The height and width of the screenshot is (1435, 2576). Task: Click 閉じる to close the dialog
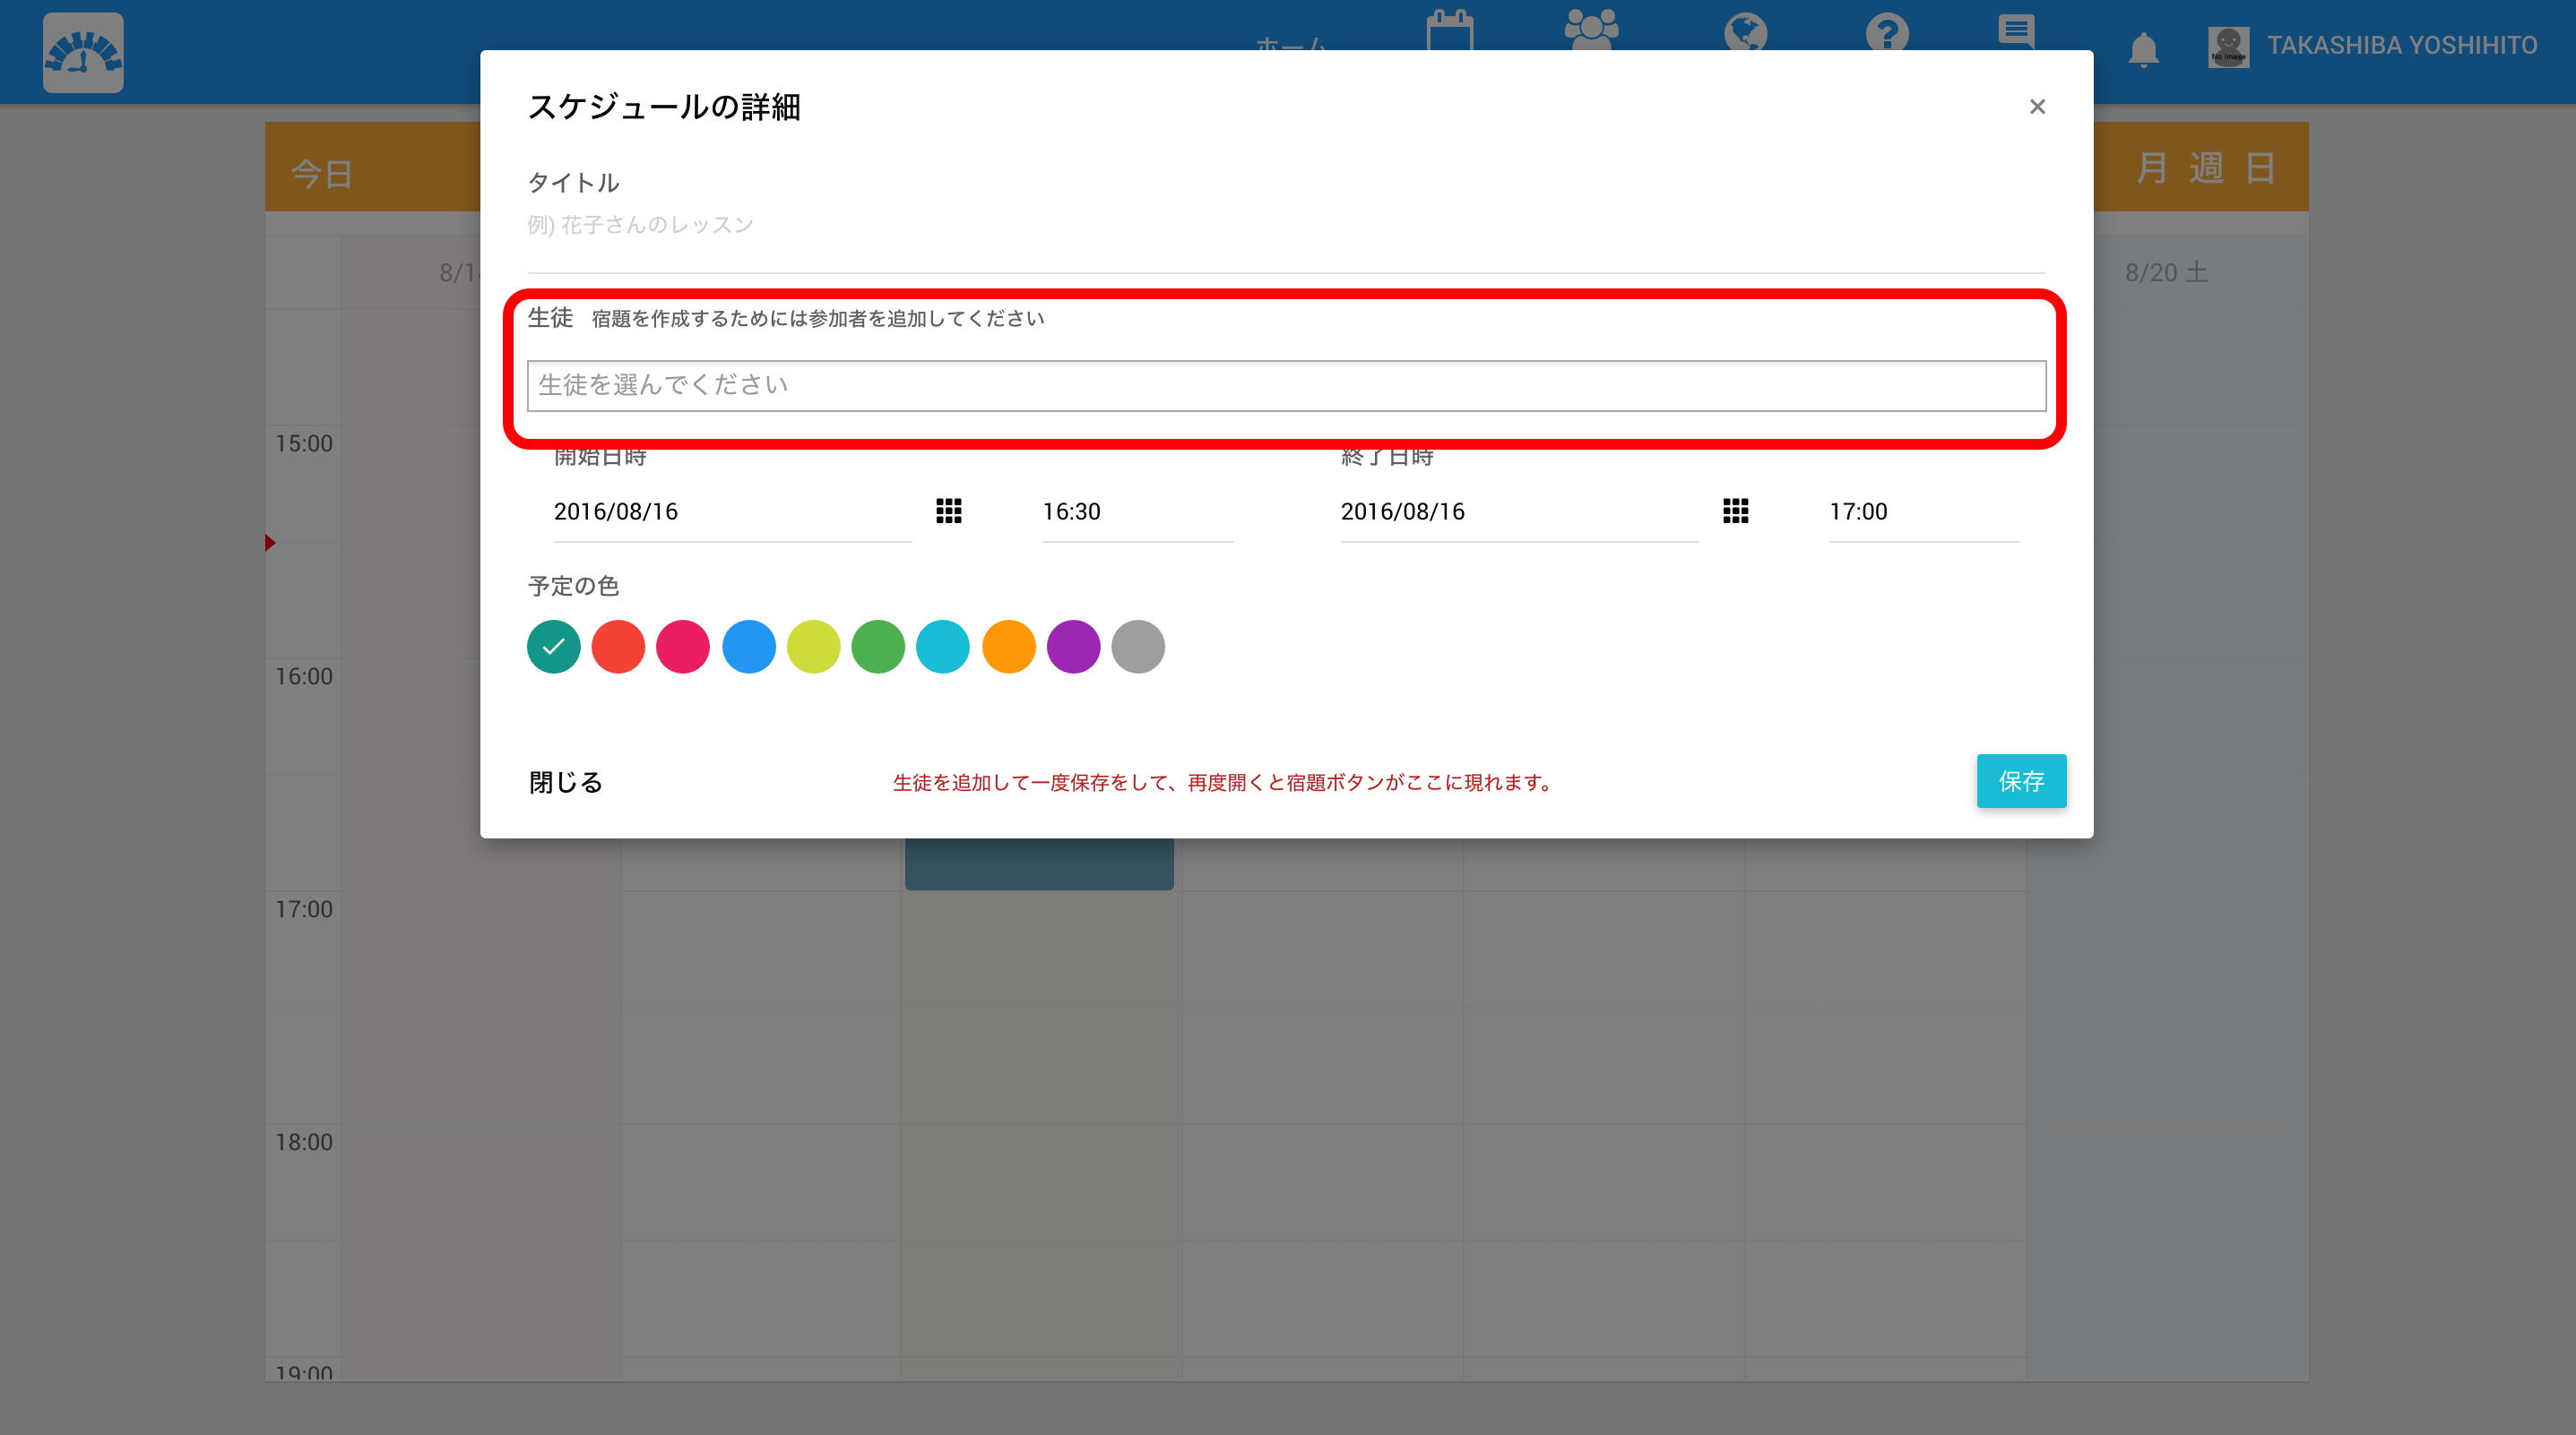coord(565,781)
